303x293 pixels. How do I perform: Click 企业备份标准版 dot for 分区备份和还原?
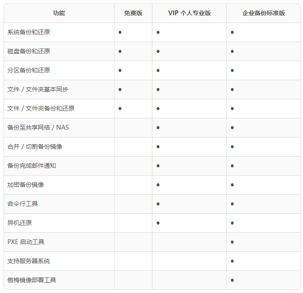coord(232,71)
